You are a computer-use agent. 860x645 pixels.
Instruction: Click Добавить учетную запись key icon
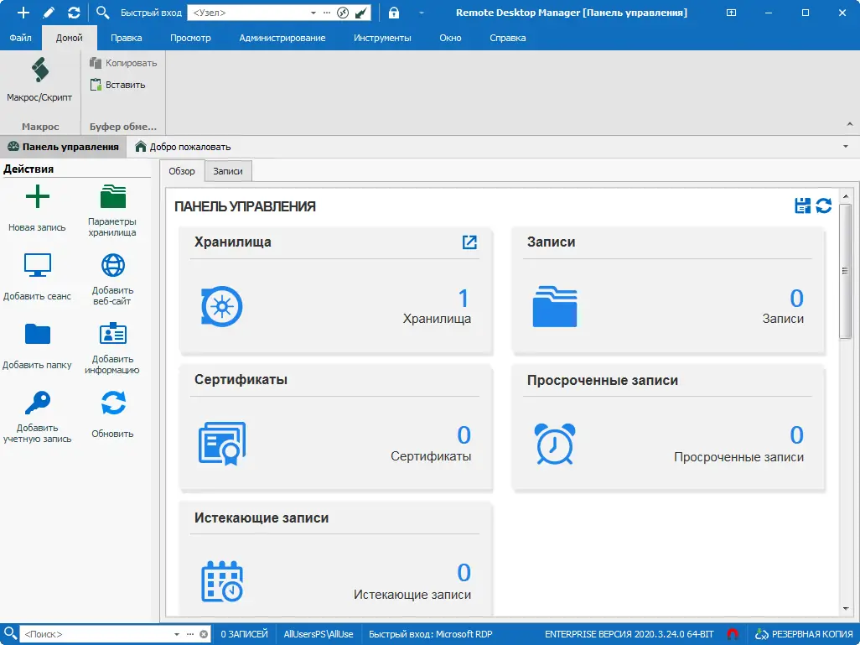(x=37, y=403)
